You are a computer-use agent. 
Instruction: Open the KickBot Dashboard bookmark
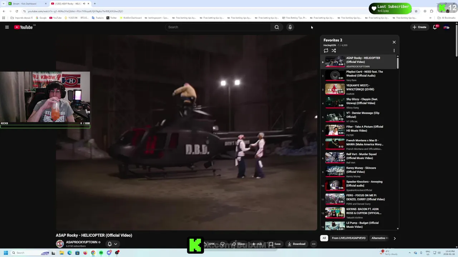click(131, 17)
